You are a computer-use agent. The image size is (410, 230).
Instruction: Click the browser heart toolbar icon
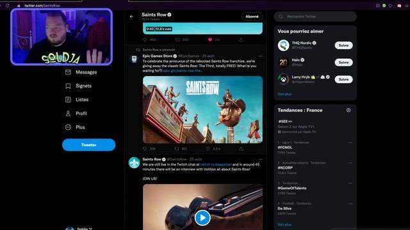click(x=390, y=6)
